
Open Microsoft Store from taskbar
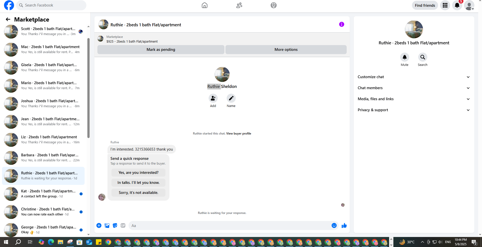pyautogui.click(x=80, y=242)
